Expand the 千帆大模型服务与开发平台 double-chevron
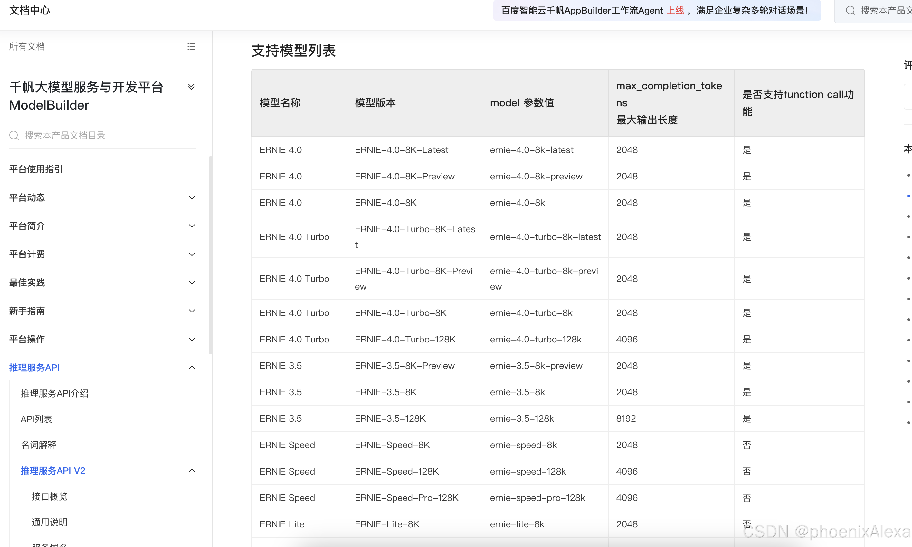The image size is (912, 547). click(x=191, y=87)
